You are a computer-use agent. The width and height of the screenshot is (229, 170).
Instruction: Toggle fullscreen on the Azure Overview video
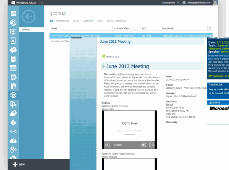tap(151, 145)
